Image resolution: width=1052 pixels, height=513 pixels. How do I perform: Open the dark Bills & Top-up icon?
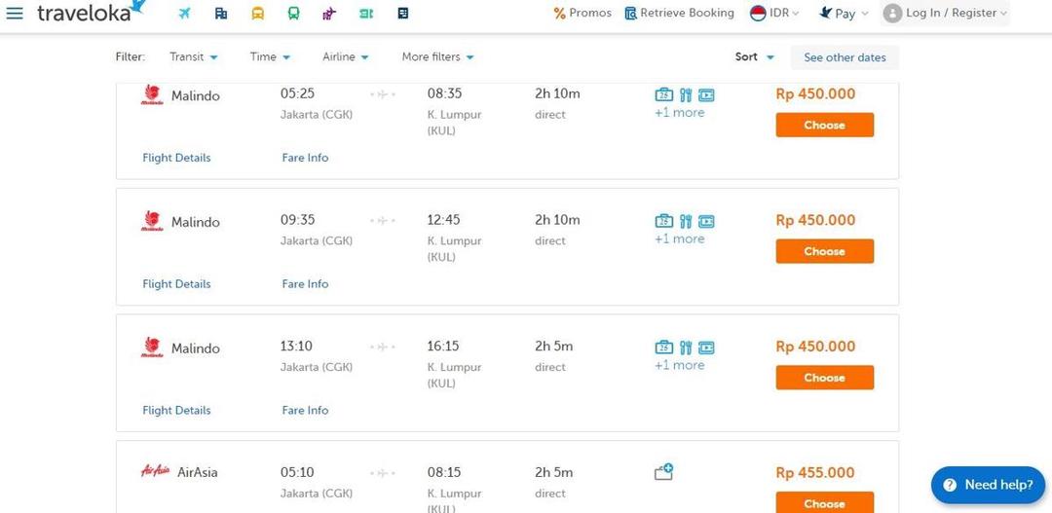tap(402, 14)
